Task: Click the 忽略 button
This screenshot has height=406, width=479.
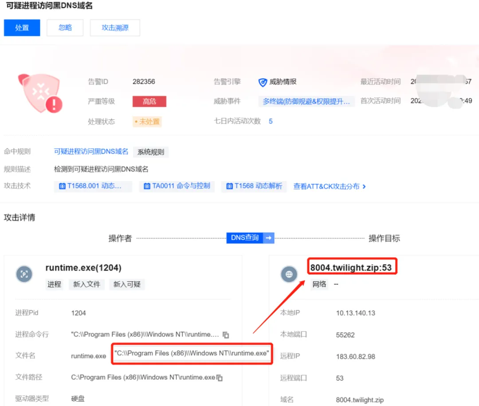Action: [65, 28]
